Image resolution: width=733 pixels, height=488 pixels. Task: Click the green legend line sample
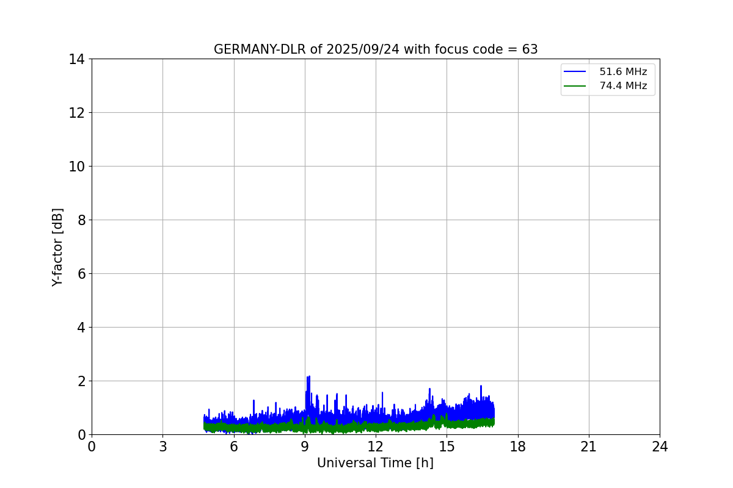[x=575, y=86]
